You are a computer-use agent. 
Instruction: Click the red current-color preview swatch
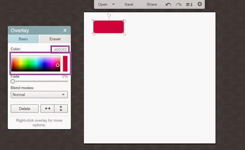click(x=65, y=64)
